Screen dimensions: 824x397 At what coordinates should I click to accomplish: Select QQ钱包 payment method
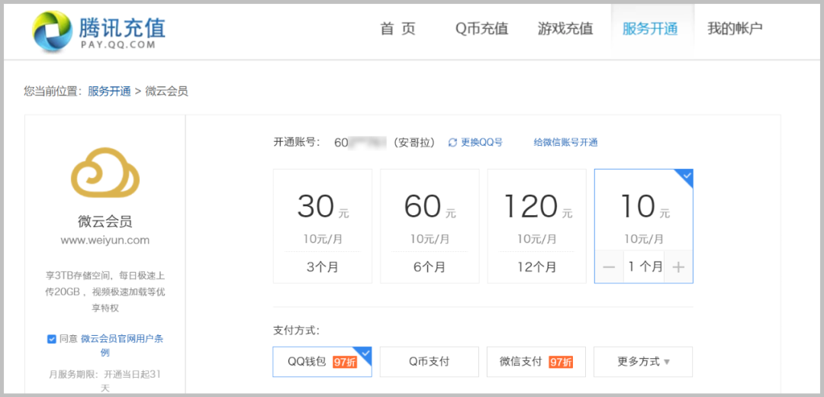tap(322, 362)
